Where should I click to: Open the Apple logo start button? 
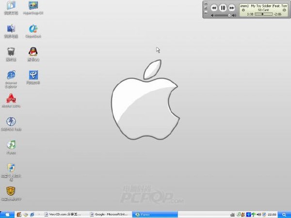7,215
